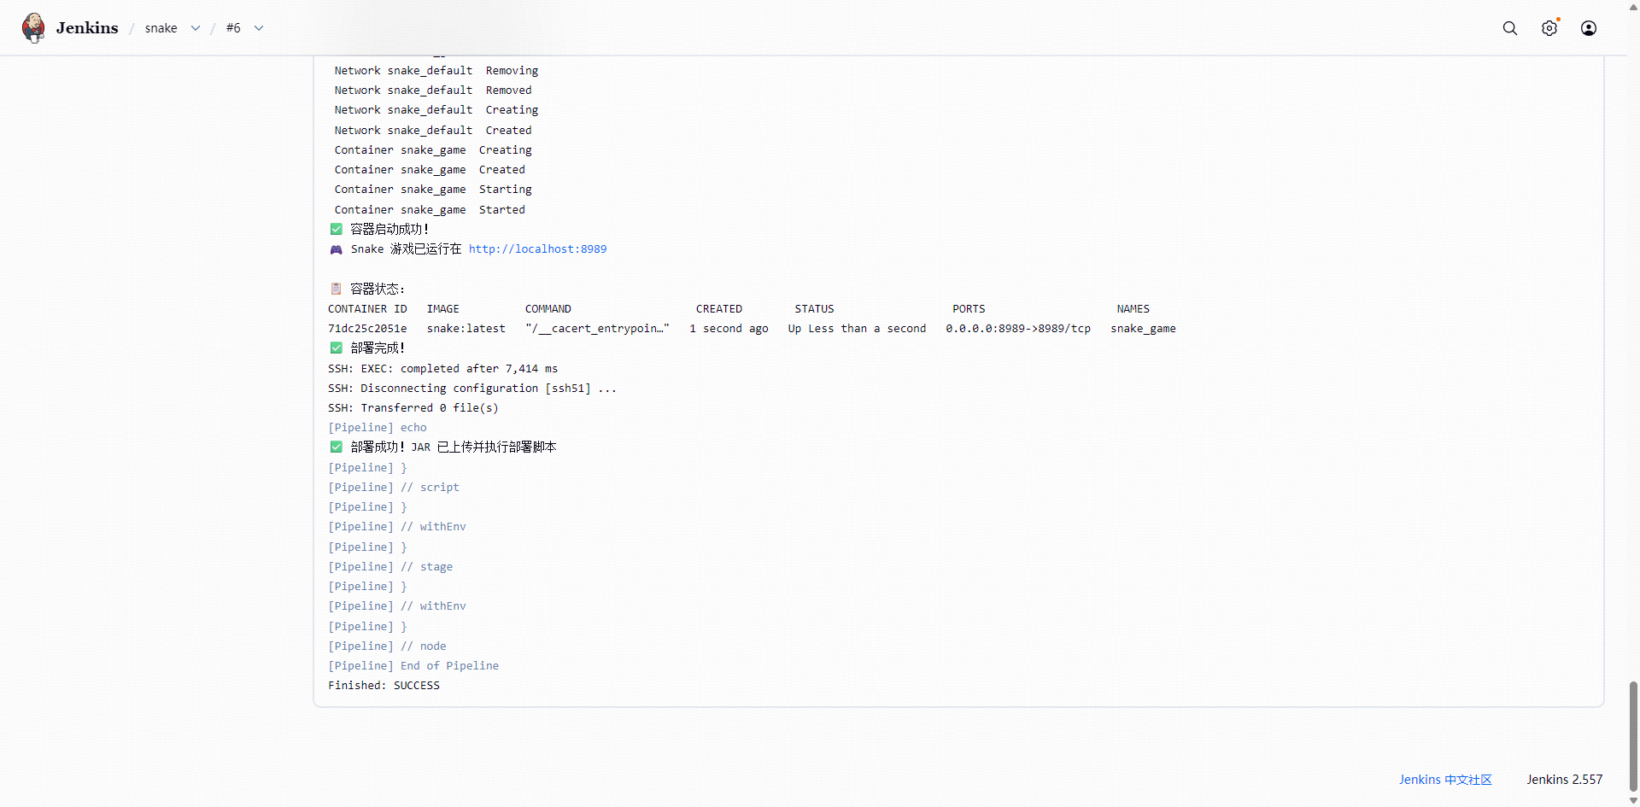Click the Jenkins 2.557 version button
The height and width of the screenshot is (807, 1640).
click(x=1564, y=780)
